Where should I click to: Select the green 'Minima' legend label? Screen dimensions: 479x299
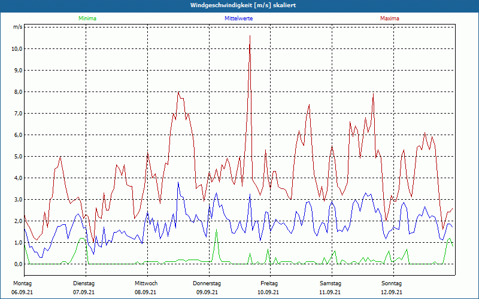click(x=87, y=19)
